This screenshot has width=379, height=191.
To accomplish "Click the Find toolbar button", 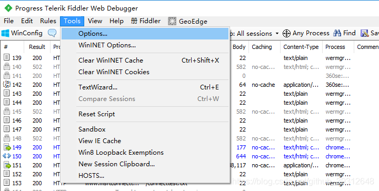I will 344,33.
